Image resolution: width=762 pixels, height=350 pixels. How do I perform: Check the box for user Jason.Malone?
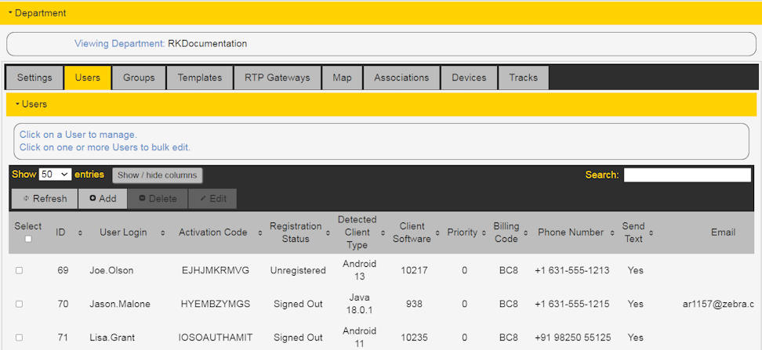click(x=19, y=305)
